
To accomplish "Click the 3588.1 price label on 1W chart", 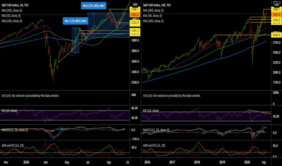I will 276,9.
